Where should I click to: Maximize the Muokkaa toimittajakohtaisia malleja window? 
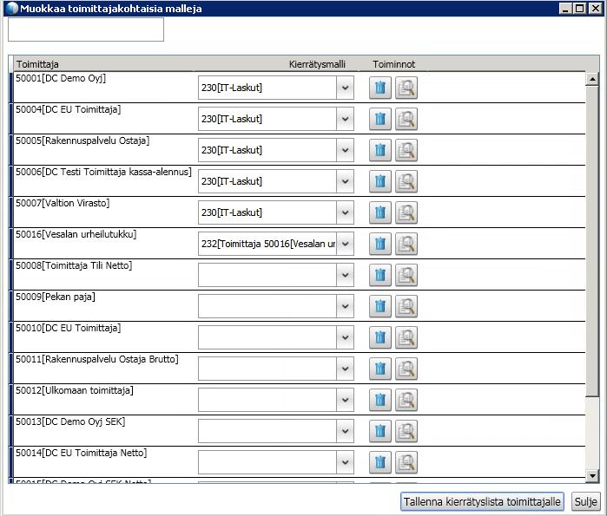(580, 8)
